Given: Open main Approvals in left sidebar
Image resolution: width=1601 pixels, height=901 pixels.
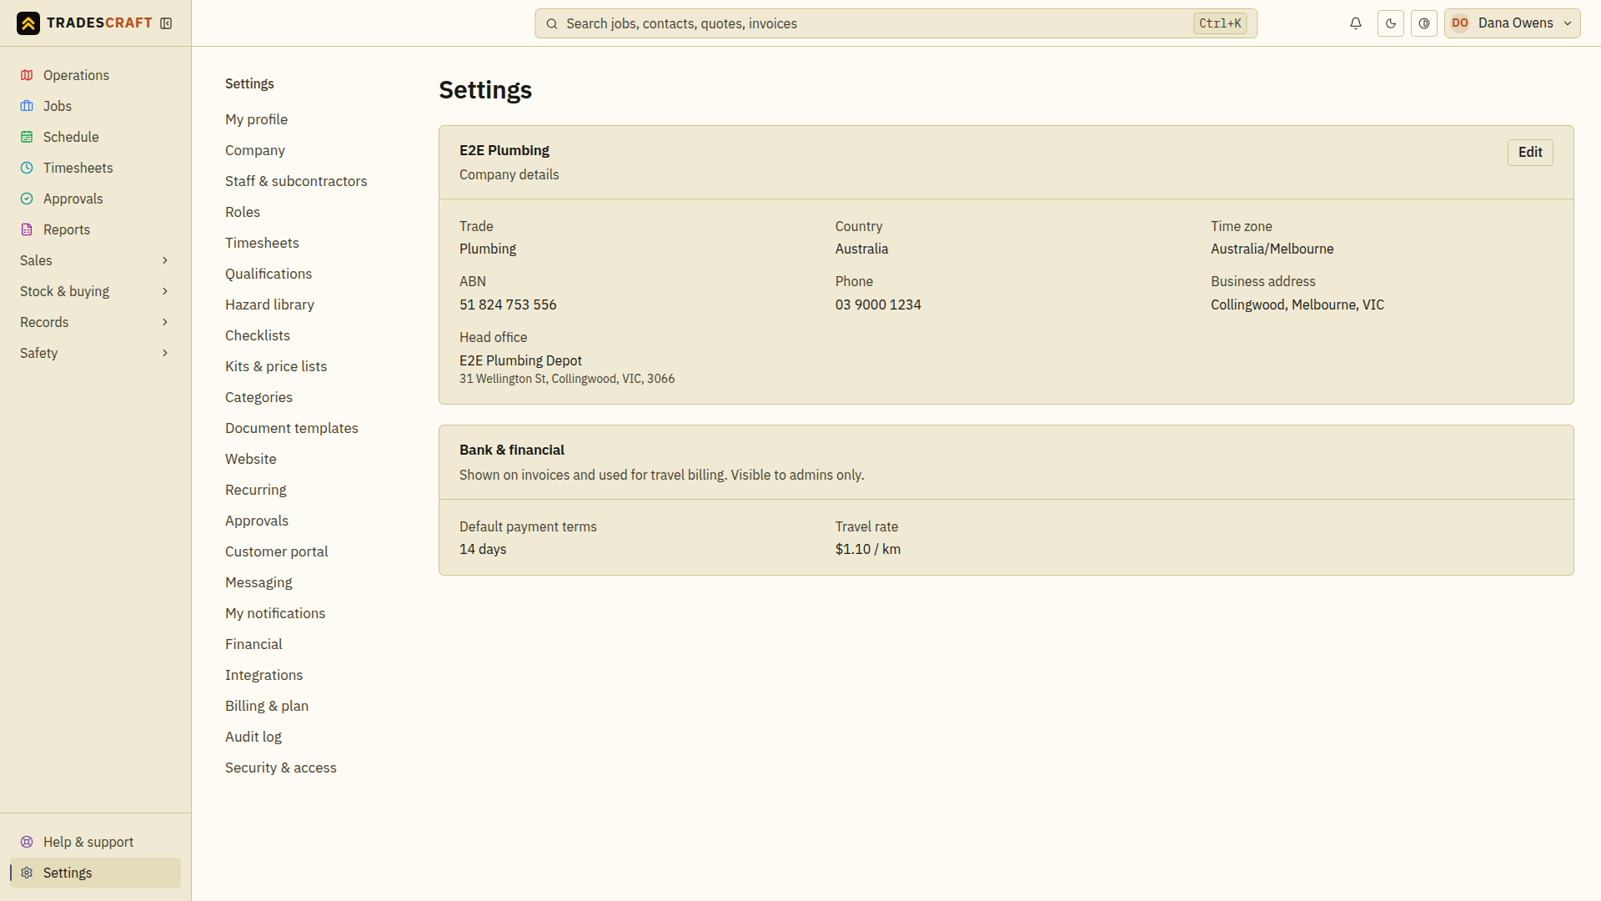Looking at the screenshot, I should (x=95, y=199).
